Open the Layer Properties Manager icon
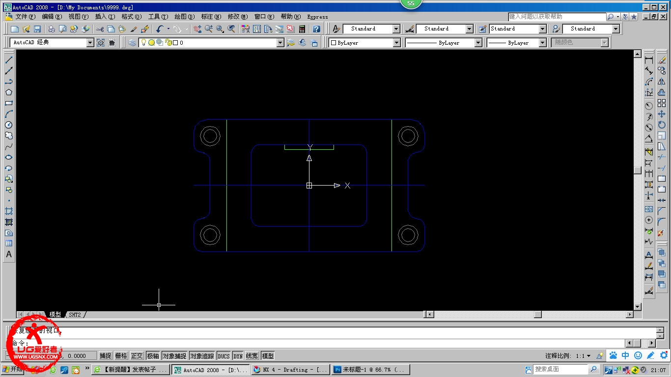Image resolution: width=671 pixels, height=377 pixels. pos(132,43)
